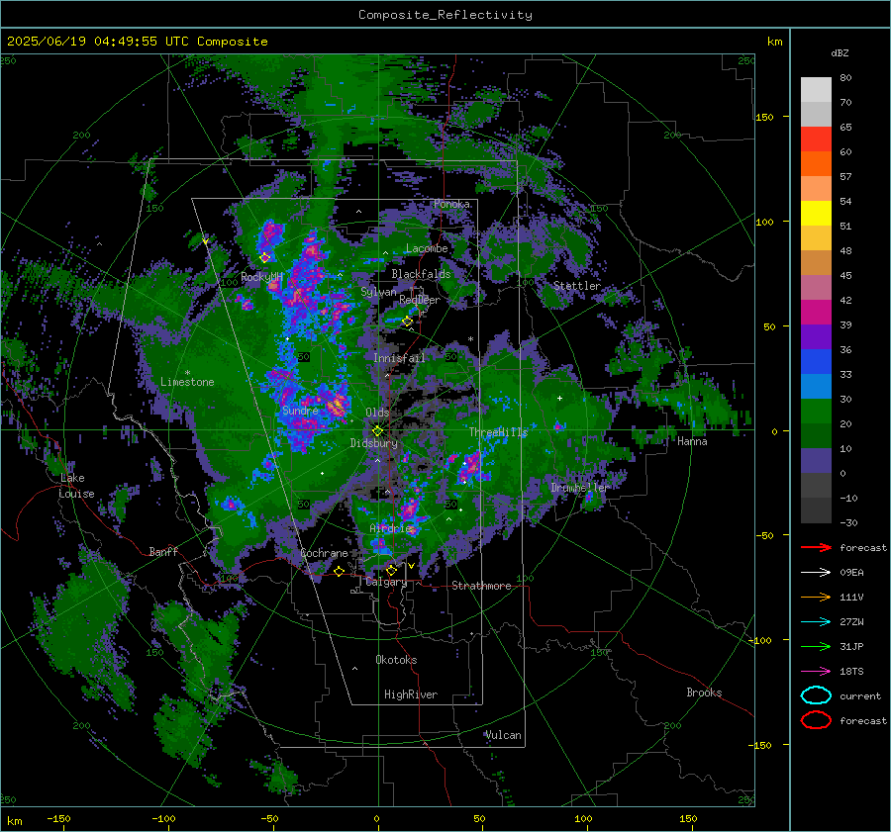Click the RockyMH label

tap(261, 277)
